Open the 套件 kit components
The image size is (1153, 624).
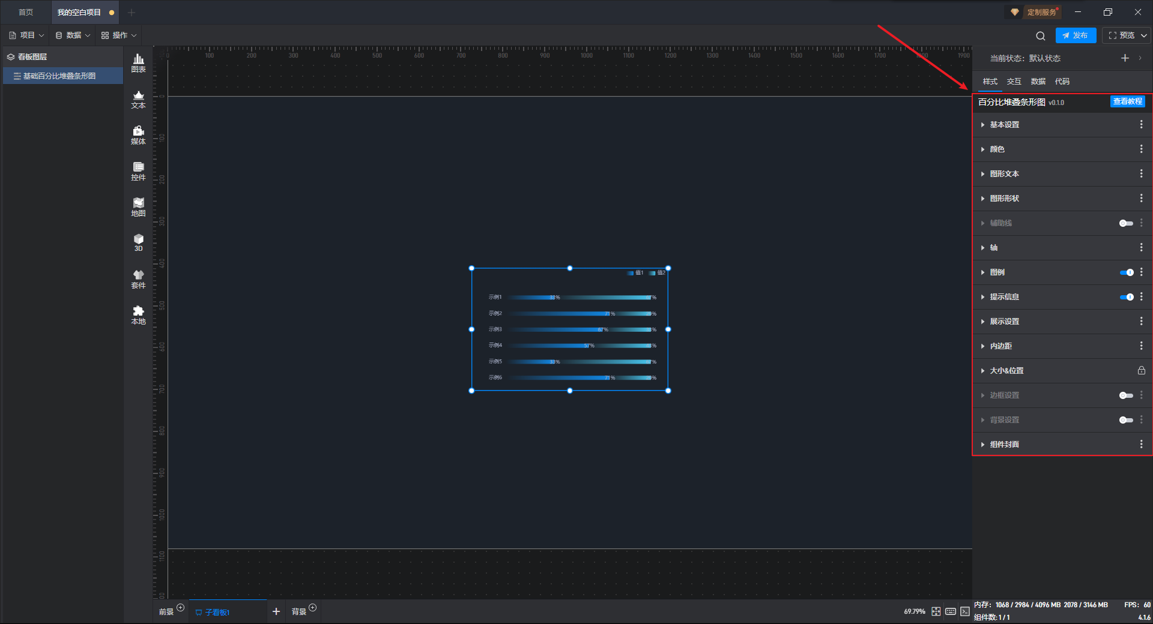[x=138, y=279]
